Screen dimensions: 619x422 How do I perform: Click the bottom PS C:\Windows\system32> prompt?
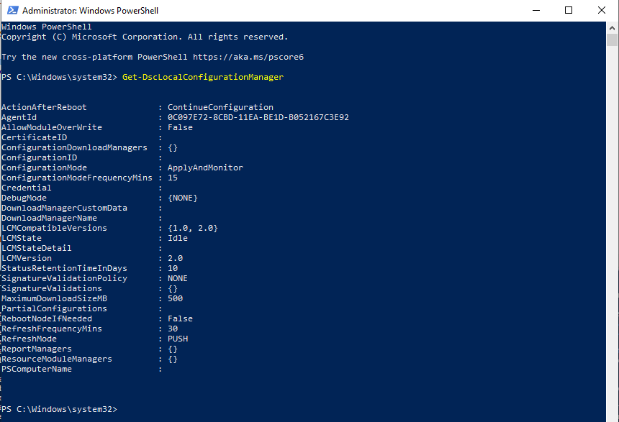(x=59, y=409)
